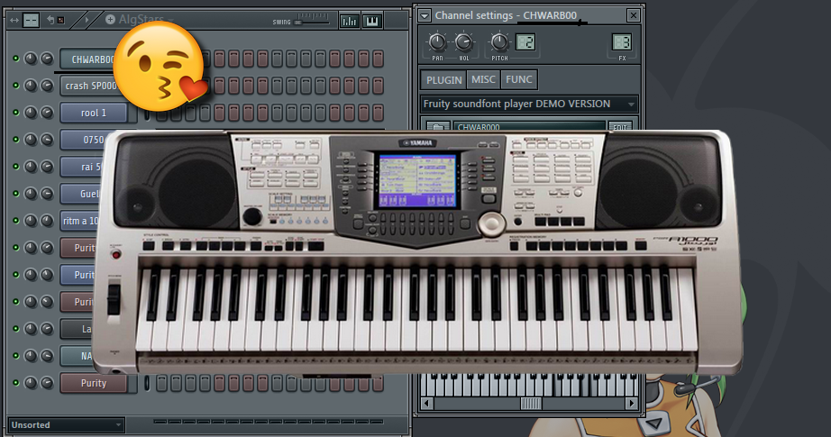Click the volume knob of Purity channel
831x437 pixels.
pyautogui.click(x=47, y=382)
